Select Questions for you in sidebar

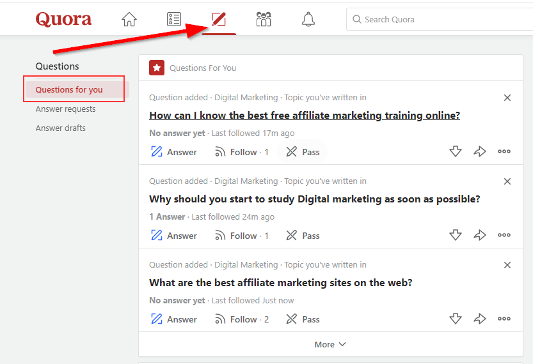point(77,89)
